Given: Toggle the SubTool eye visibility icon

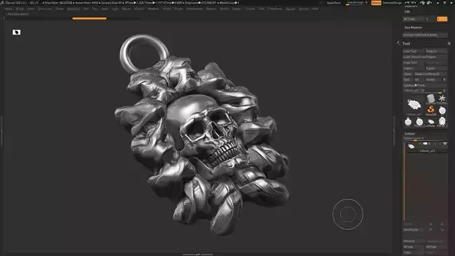Looking at the screenshot, I should [x=445, y=143].
